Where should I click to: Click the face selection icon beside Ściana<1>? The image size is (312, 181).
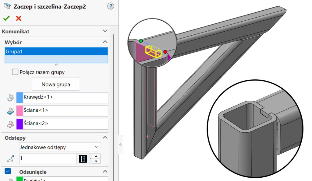10,111
